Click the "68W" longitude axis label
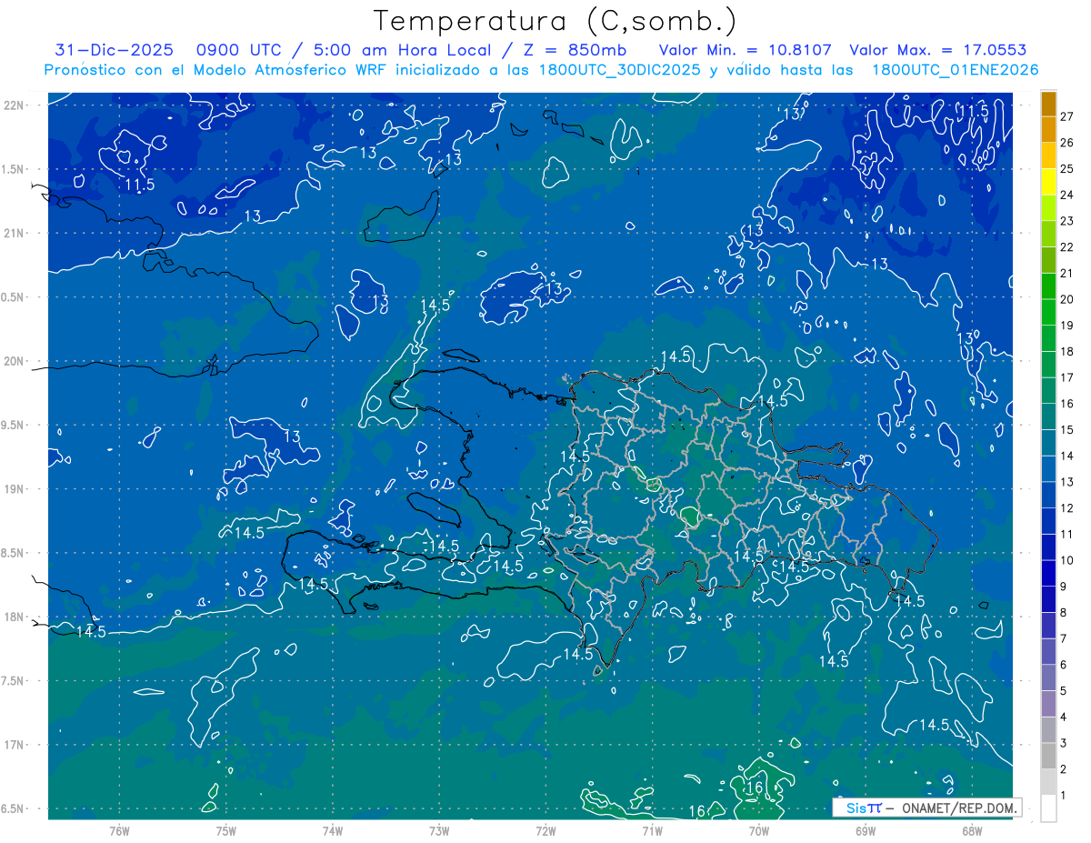Screen dimensions: 1091x843 coord(972,830)
